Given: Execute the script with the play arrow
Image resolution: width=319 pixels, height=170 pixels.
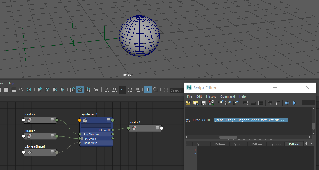Looking at the screenshot, I should [294, 103].
